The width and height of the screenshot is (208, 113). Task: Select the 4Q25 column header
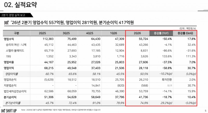tap(90, 33)
